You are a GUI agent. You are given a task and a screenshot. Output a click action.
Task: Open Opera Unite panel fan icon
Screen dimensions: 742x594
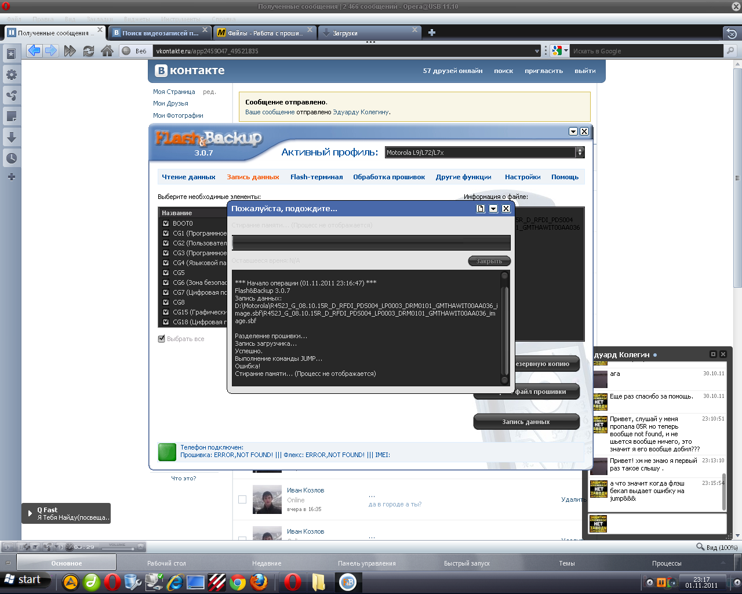tap(11, 96)
